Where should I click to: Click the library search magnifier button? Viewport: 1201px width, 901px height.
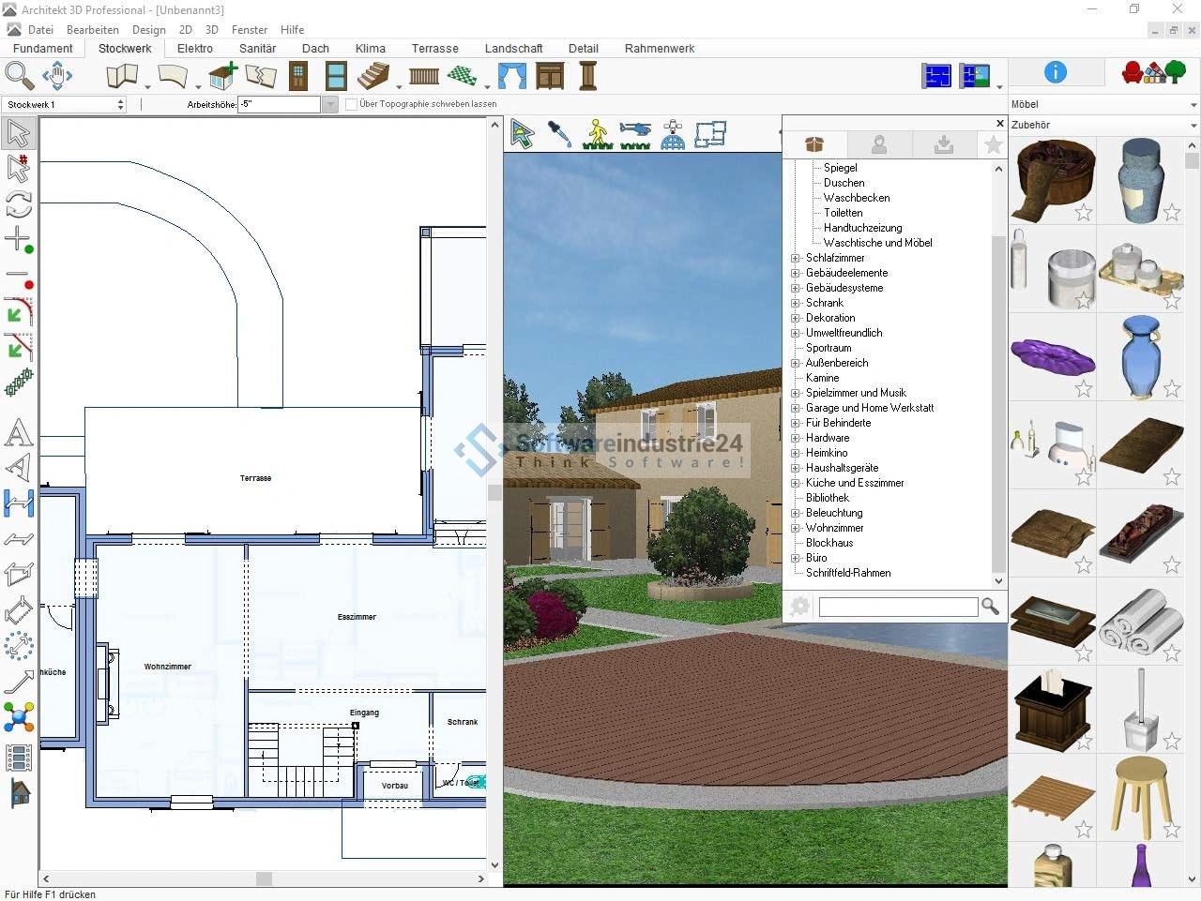tap(990, 607)
